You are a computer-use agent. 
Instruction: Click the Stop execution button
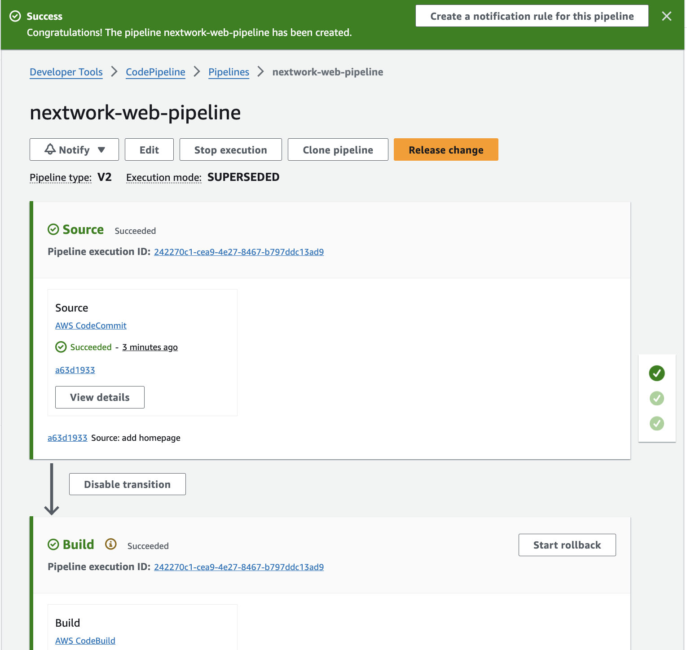[x=230, y=150]
